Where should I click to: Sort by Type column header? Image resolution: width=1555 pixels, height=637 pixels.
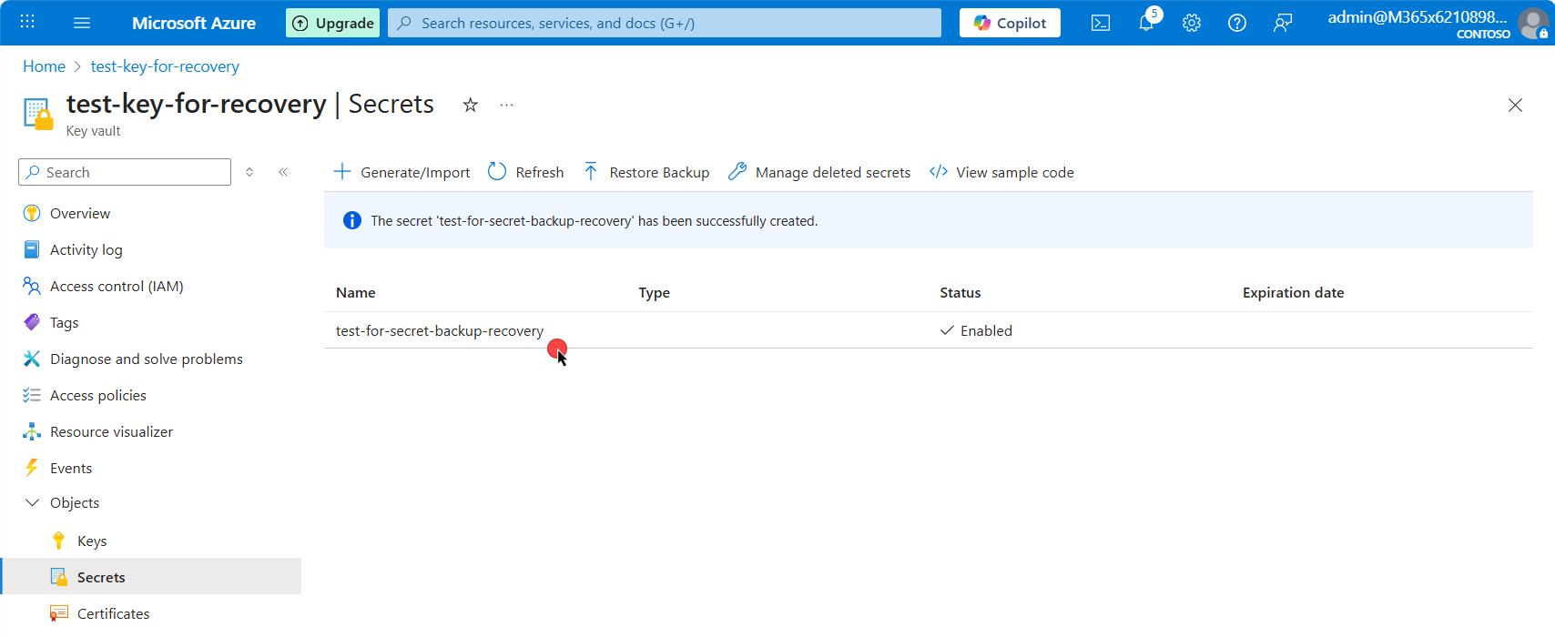point(654,292)
